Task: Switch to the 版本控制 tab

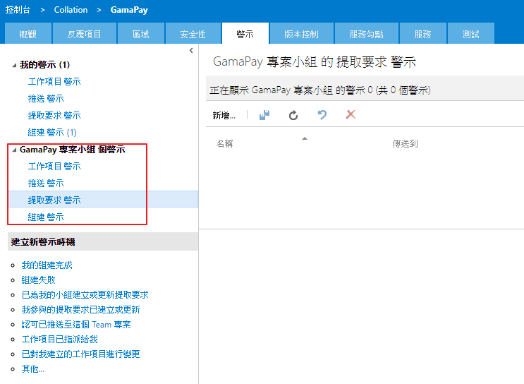Action: click(x=301, y=34)
